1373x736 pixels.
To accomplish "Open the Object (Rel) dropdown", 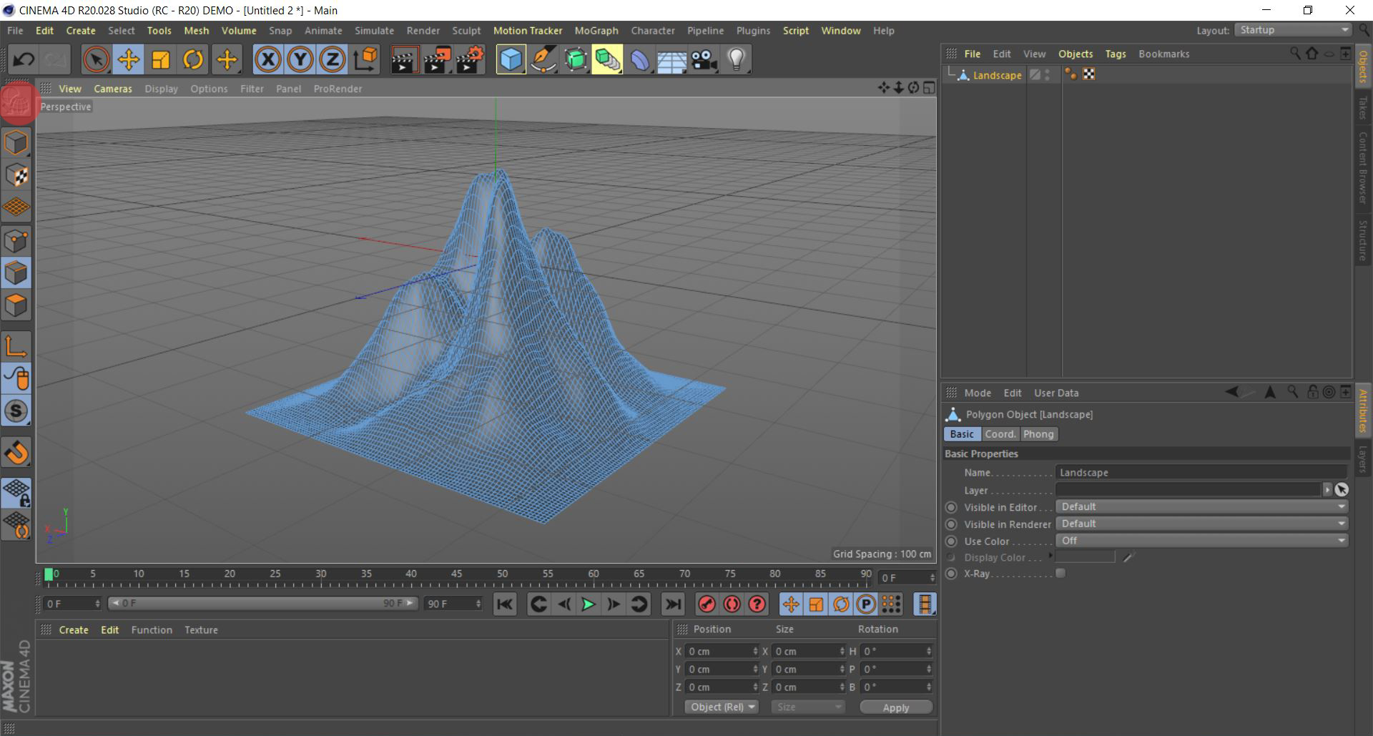I will [x=722, y=707].
